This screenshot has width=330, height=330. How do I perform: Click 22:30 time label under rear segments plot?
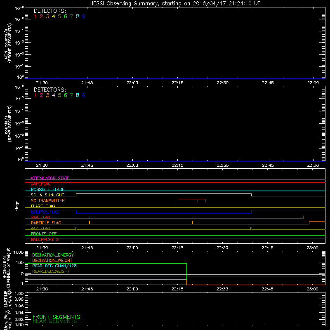pos(223,165)
